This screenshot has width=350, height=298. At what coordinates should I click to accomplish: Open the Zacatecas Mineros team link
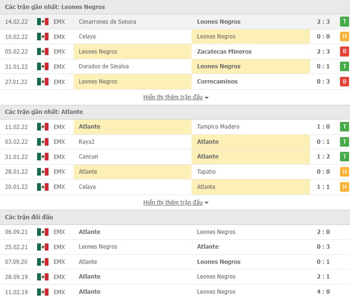(x=224, y=51)
